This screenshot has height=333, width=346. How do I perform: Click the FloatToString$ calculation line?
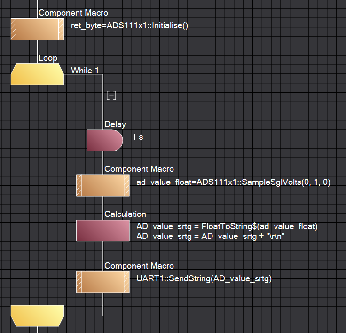click(227, 227)
